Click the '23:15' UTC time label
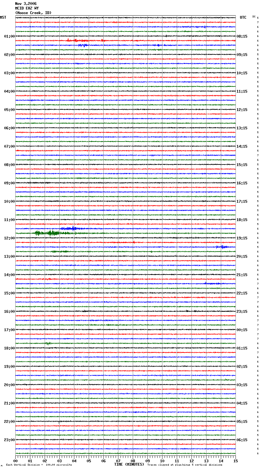This screenshot has width=260, height=469. (x=242, y=312)
